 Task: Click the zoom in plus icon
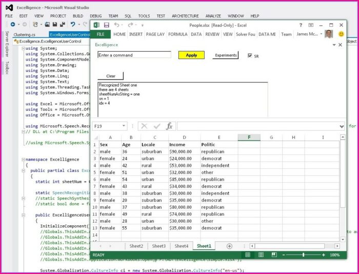[324, 255]
